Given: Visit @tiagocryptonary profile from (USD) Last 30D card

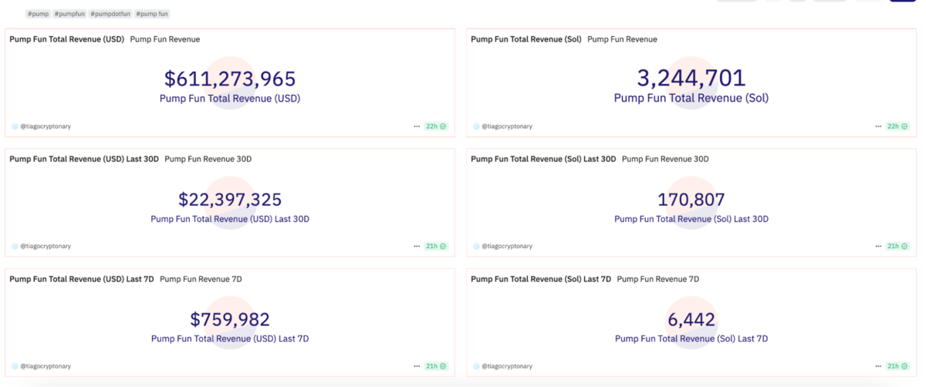Looking at the screenshot, I should click(x=46, y=247).
